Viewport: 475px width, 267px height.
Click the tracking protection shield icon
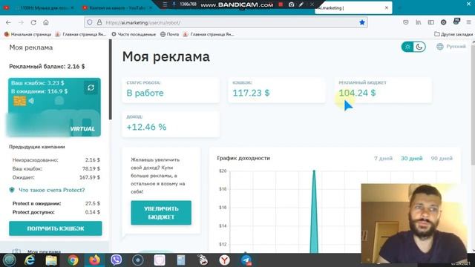click(90, 22)
